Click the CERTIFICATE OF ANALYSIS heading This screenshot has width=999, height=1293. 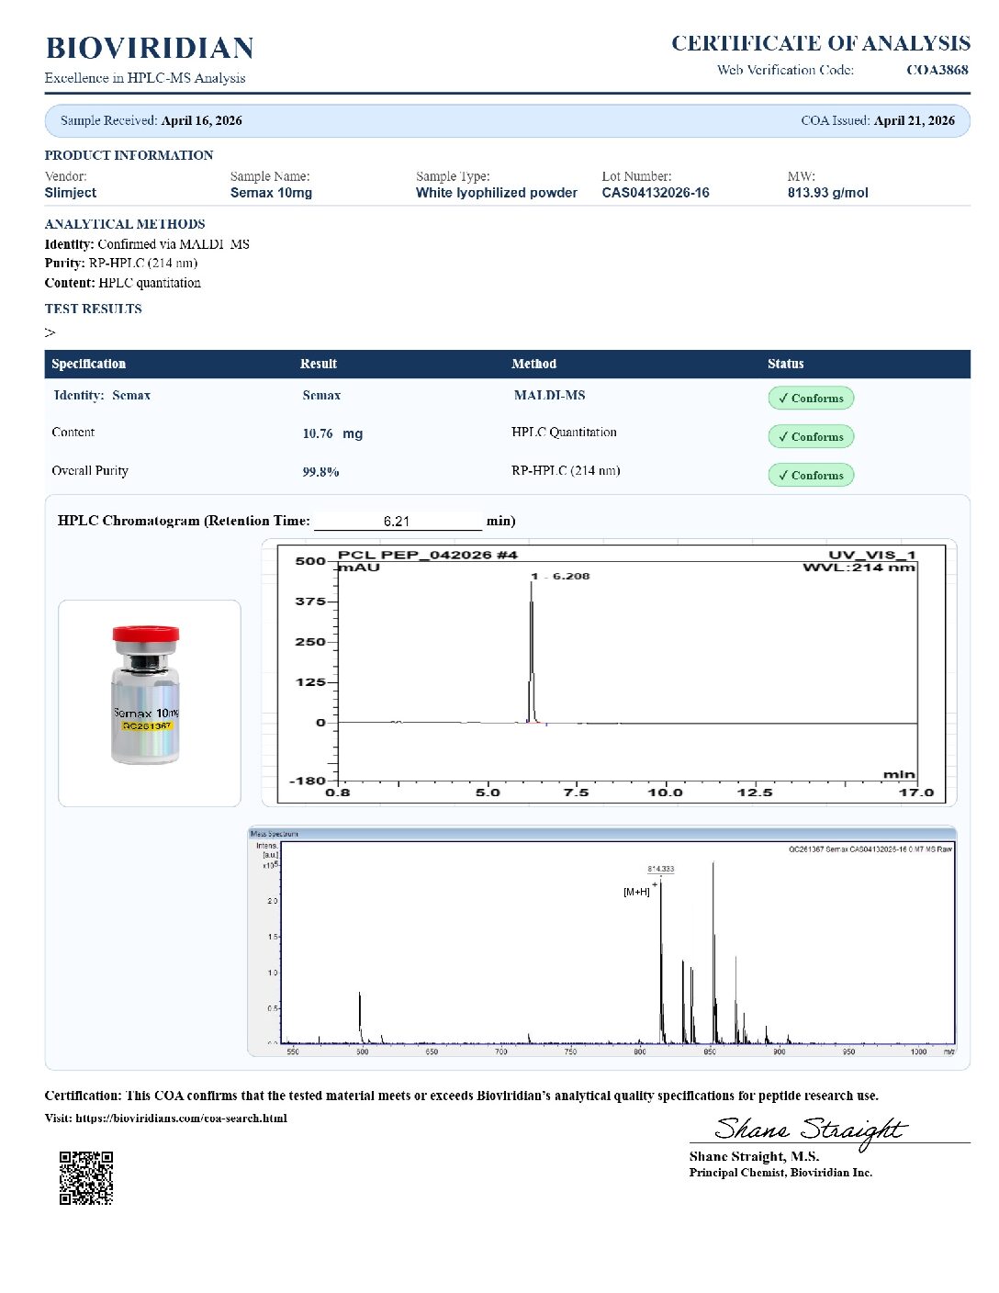point(821,43)
